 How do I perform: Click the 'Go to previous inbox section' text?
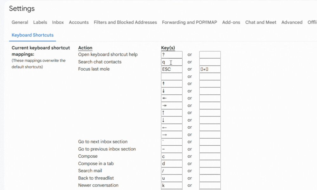[107, 149]
